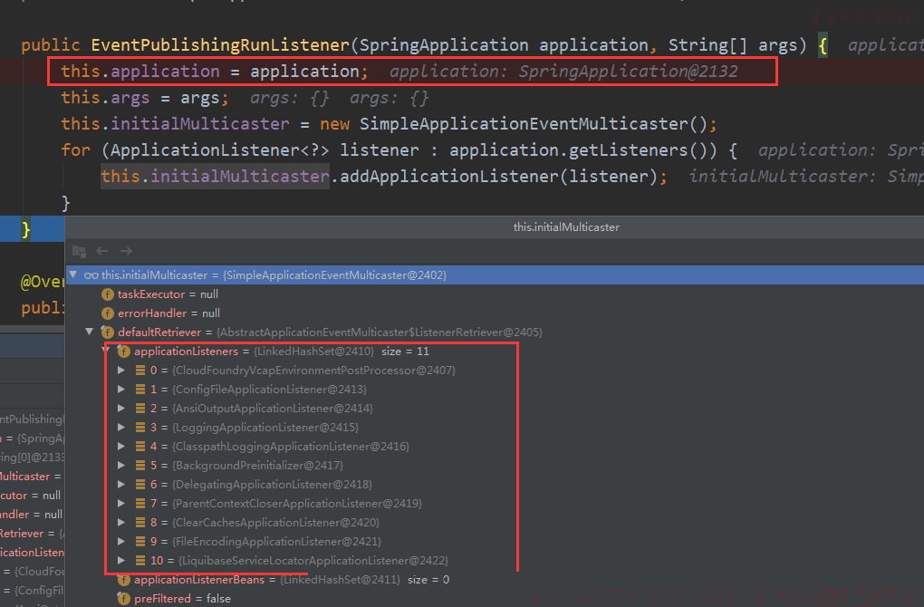This screenshot has width=924, height=607.
Task: Click application.getListeners() call in code
Action: pos(583,149)
